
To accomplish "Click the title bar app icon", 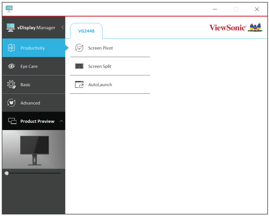I will pyautogui.click(x=9, y=9).
